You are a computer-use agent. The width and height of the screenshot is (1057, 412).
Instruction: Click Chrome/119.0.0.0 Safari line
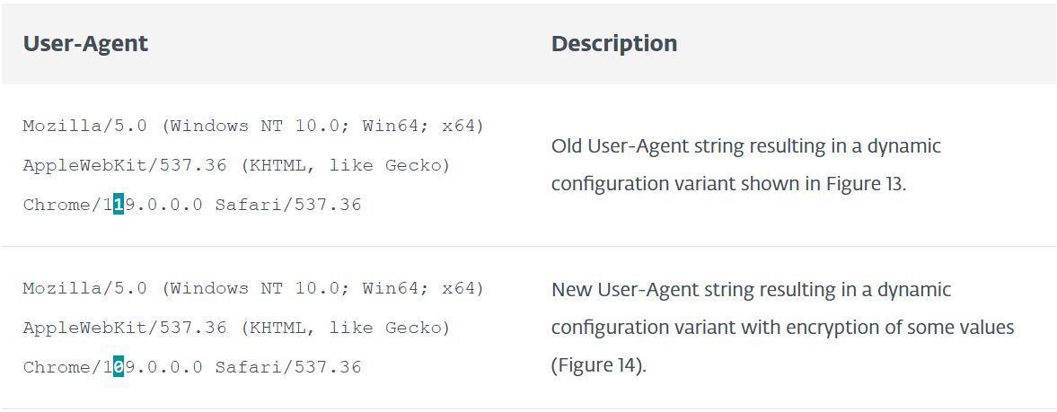click(192, 205)
